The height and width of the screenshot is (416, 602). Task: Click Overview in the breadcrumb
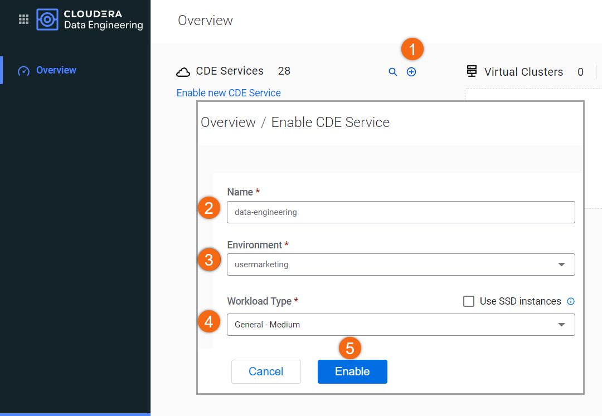coord(228,123)
